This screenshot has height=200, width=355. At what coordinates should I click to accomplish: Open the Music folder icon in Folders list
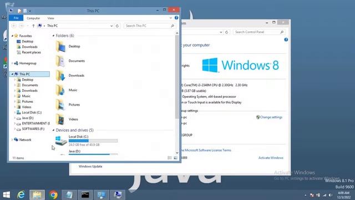(60, 90)
